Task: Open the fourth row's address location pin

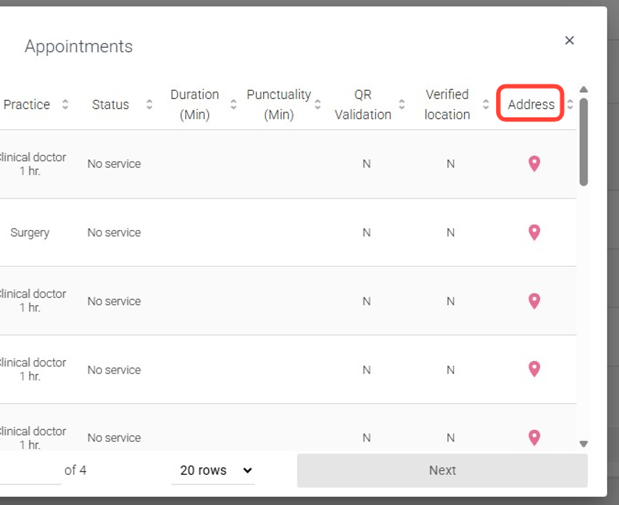Action: tap(534, 369)
